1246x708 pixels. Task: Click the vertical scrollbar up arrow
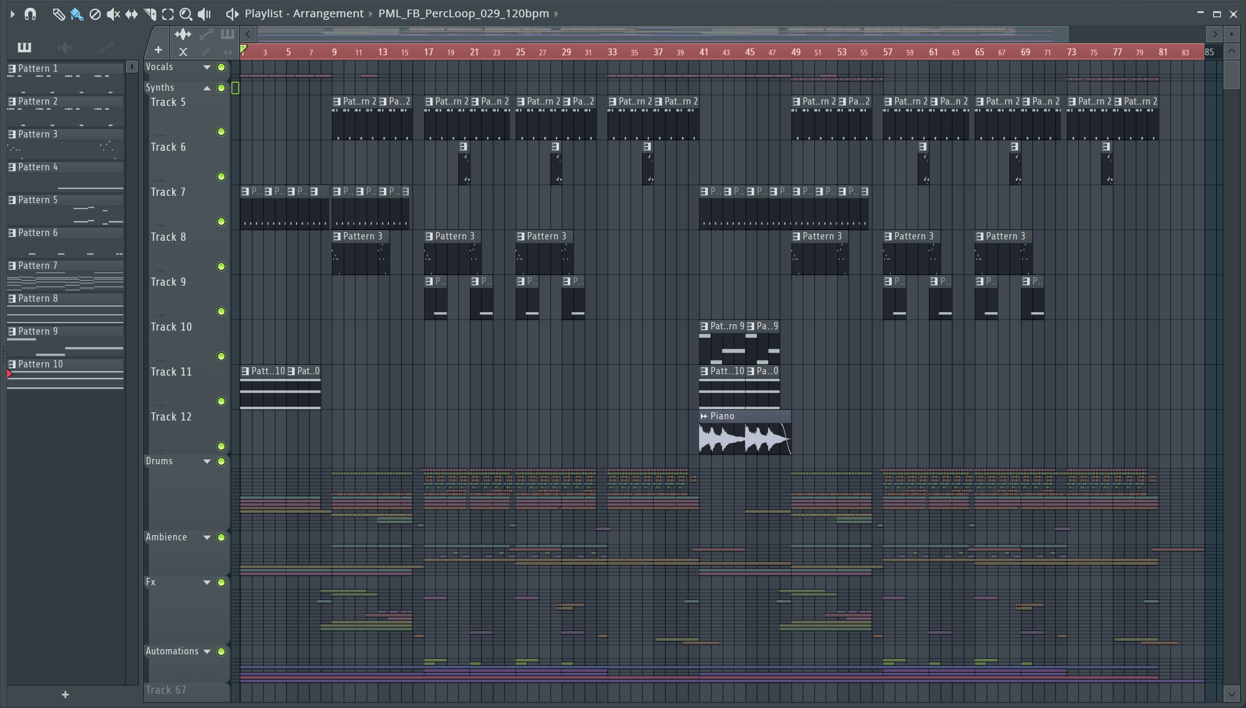click(x=1231, y=51)
